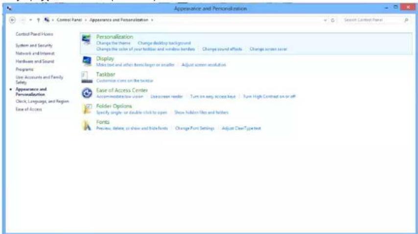This screenshot has width=418, height=234.
Task: Open the Taskbar category icon
Action: [87, 77]
